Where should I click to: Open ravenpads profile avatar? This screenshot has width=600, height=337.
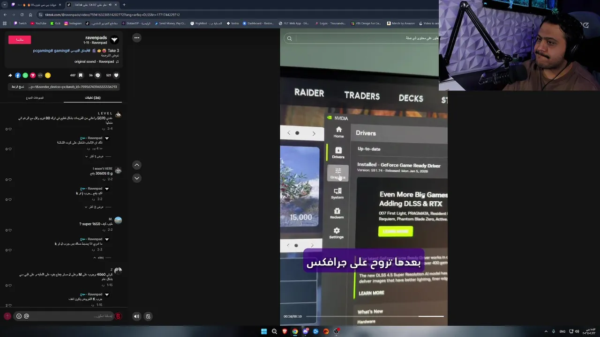click(114, 40)
